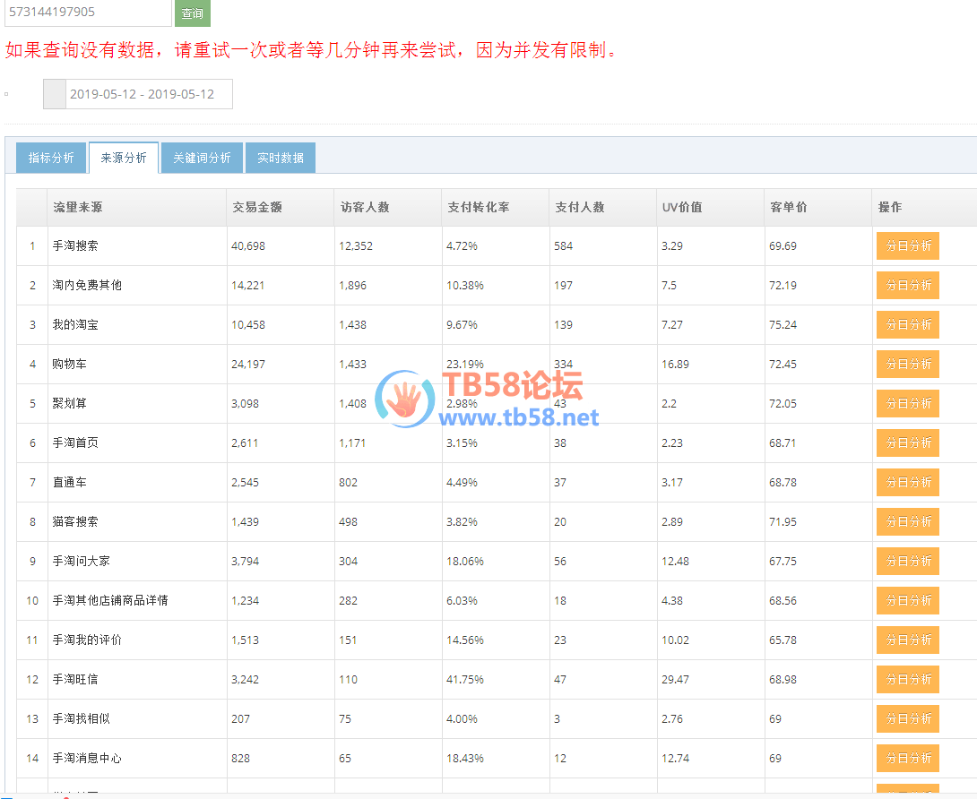Sort by 交易金额 column header
Screen dimensions: 977x799
(257, 207)
